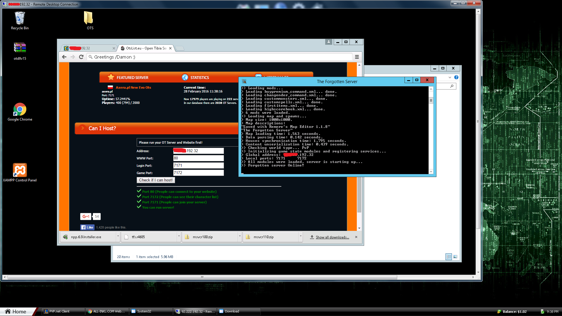The height and width of the screenshot is (316, 562).
Task: Click the Login Port field
Action: (198, 165)
